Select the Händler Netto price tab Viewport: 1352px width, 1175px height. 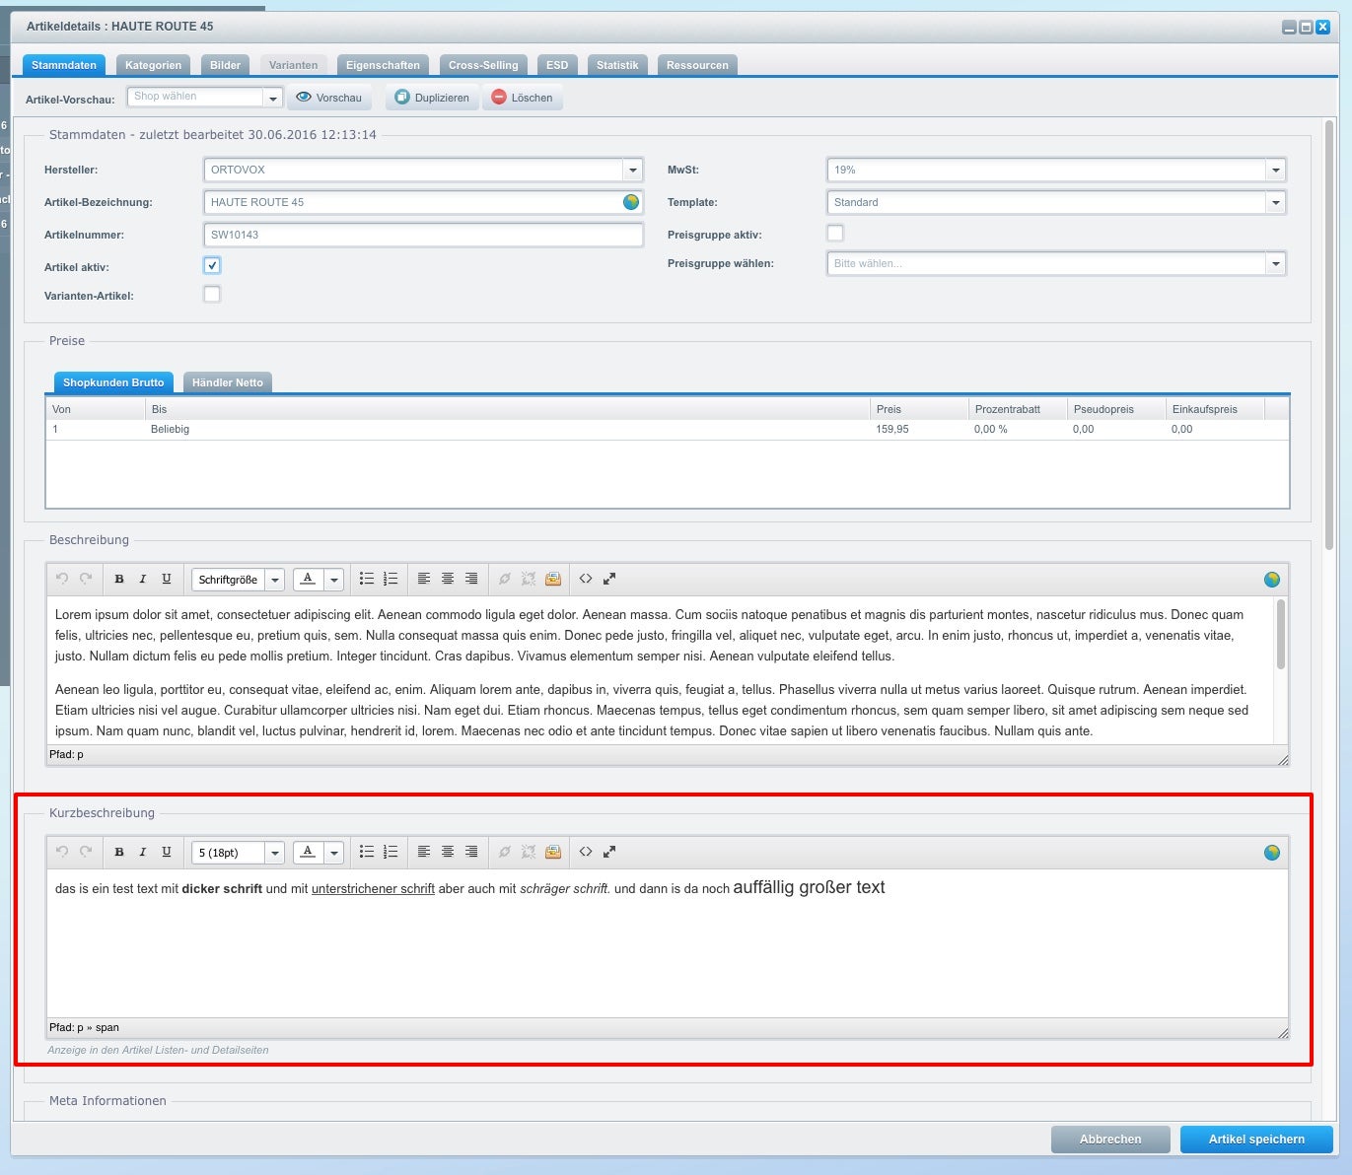click(228, 382)
